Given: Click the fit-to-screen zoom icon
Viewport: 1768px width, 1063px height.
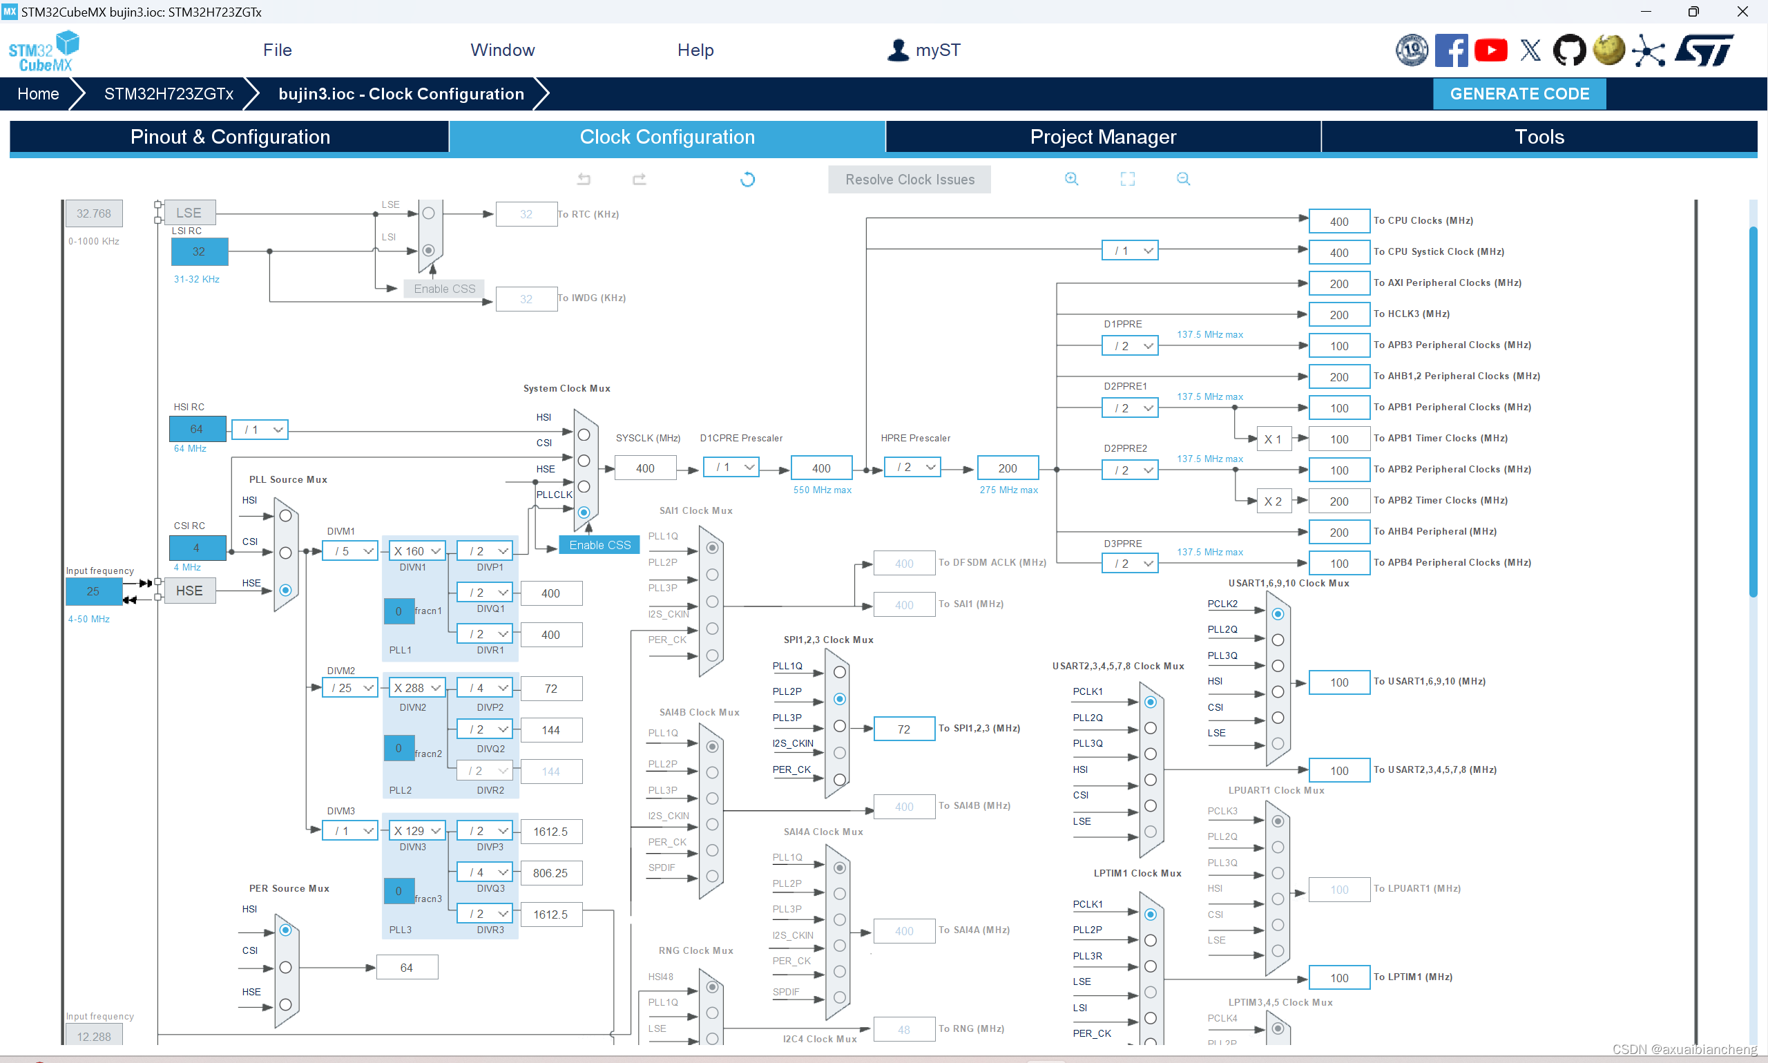Looking at the screenshot, I should pos(1127,179).
